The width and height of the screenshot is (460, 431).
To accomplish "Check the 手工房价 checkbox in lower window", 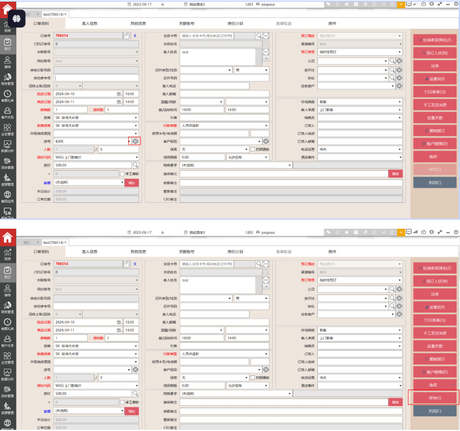I will coord(122,402).
